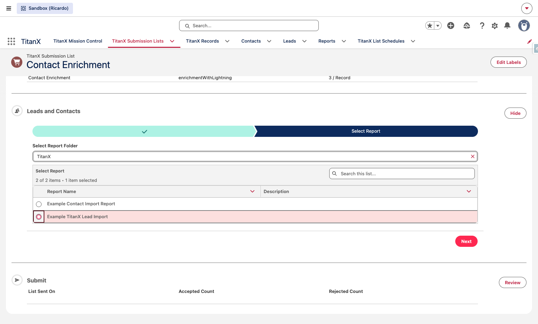Select the Example TitanX Lead Import radio
The image size is (538, 324).
[39, 217]
